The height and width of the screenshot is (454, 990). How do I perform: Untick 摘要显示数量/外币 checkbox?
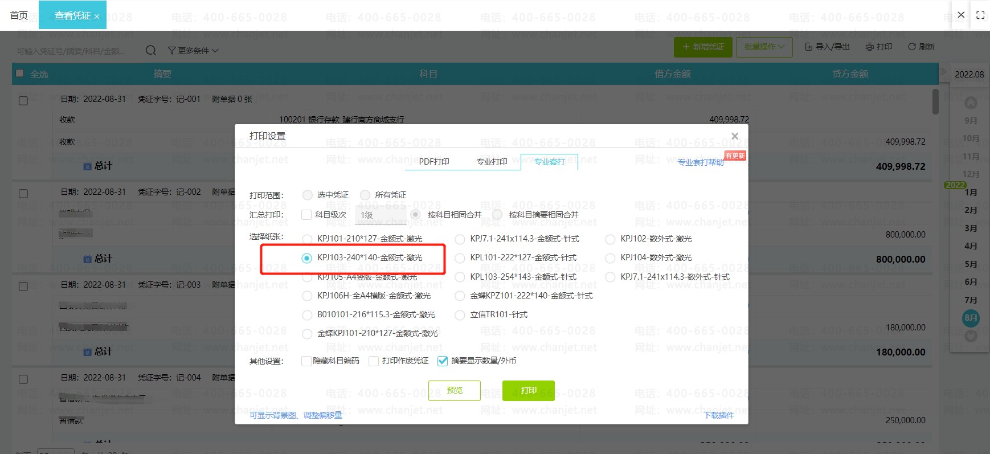pyautogui.click(x=443, y=361)
